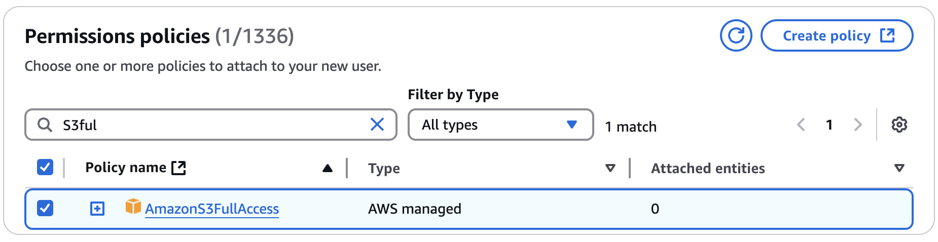The width and height of the screenshot is (938, 242).
Task: Clear the S3ful search text
Action: 377,125
